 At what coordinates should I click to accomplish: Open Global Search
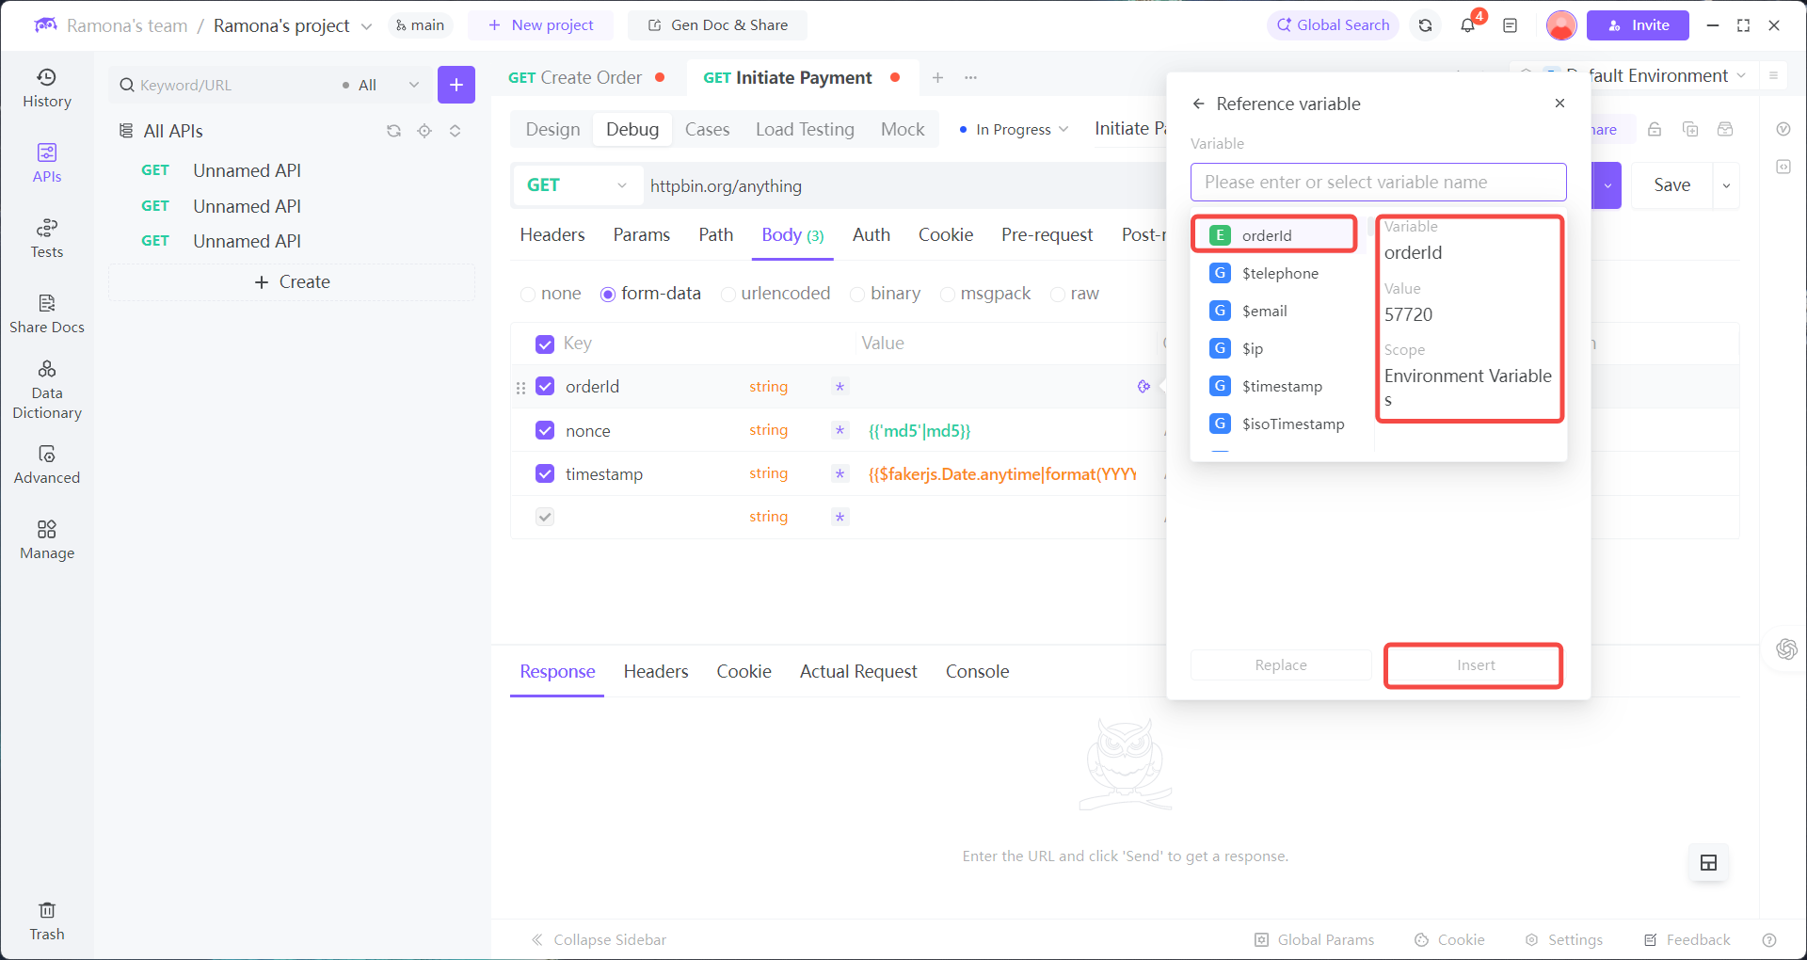[x=1333, y=25]
